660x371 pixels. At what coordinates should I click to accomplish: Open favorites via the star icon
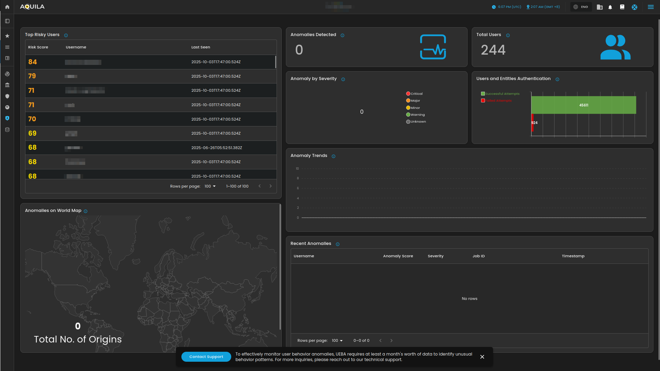tap(7, 36)
